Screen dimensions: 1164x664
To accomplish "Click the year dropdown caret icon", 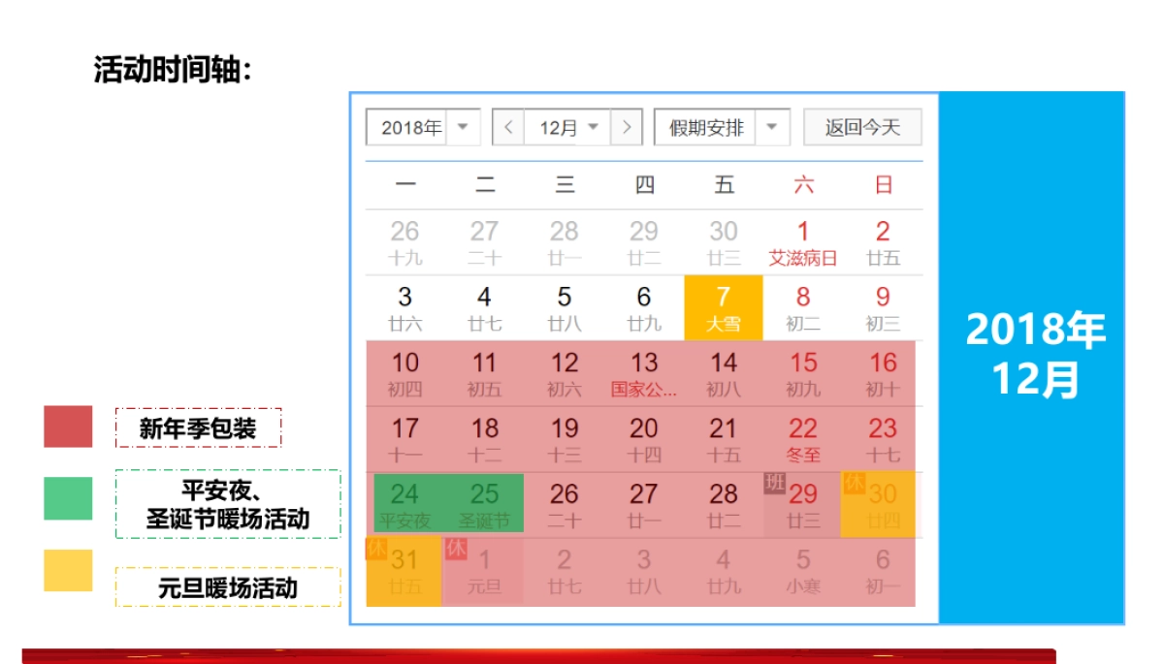I will 464,126.
